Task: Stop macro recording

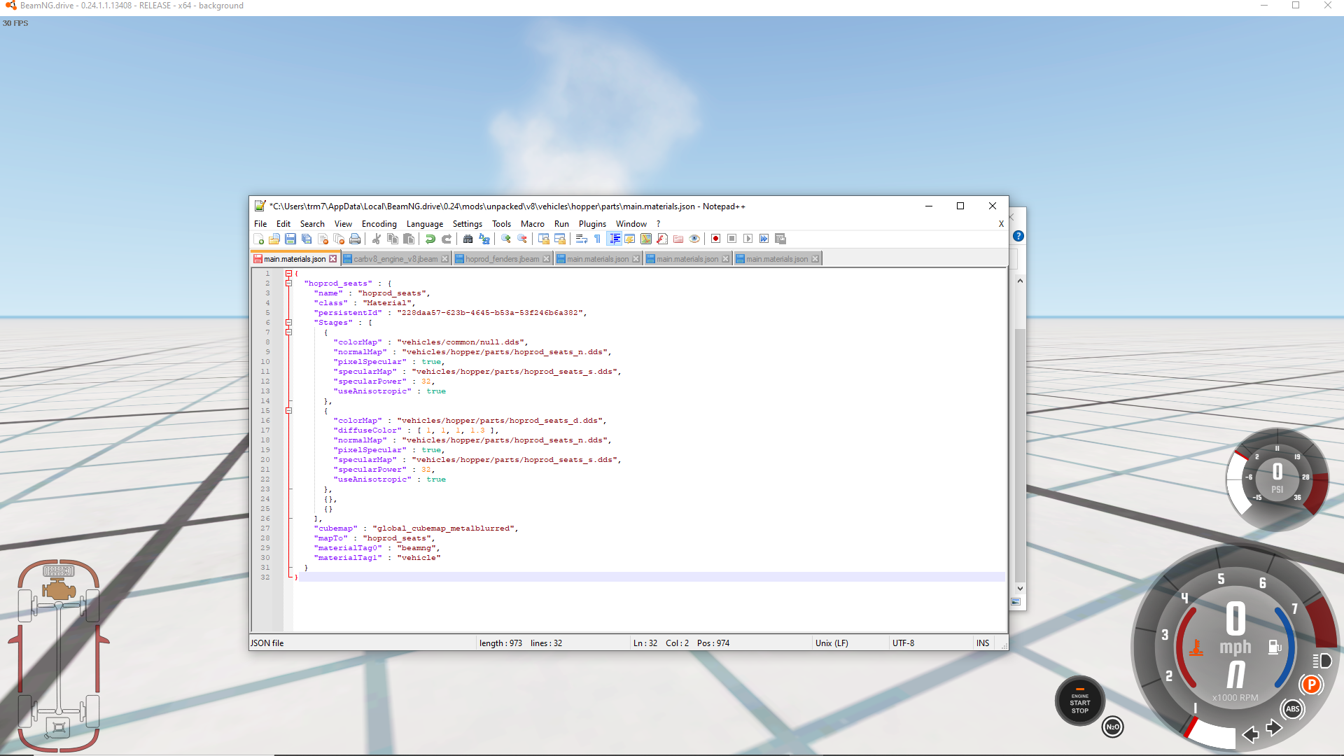Action: 732,239
